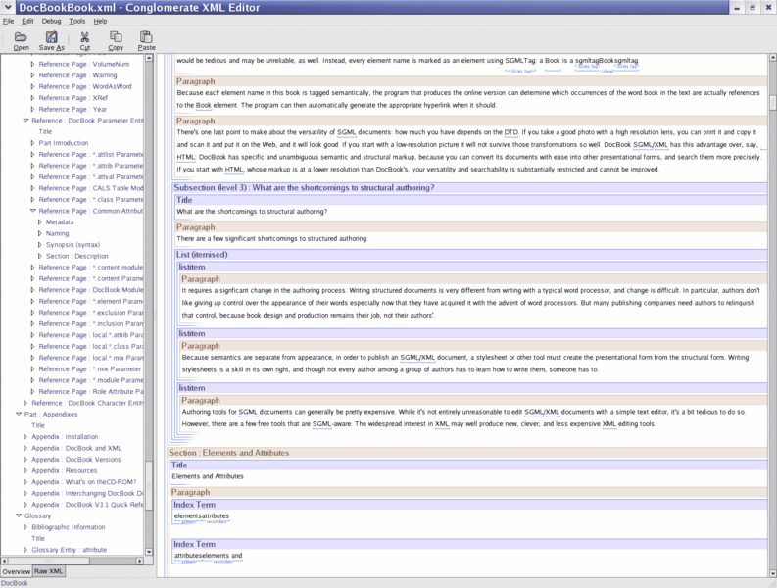Select Section : Description tree item
777x588 pixels.
[76, 257]
